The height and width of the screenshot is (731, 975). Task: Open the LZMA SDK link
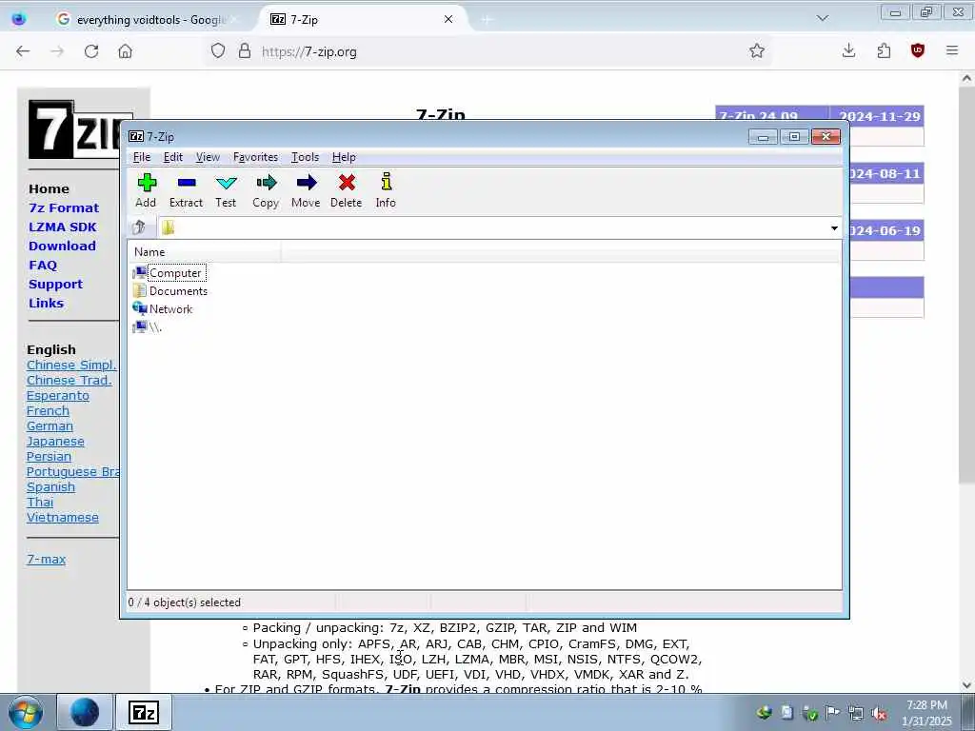[63, 227]
